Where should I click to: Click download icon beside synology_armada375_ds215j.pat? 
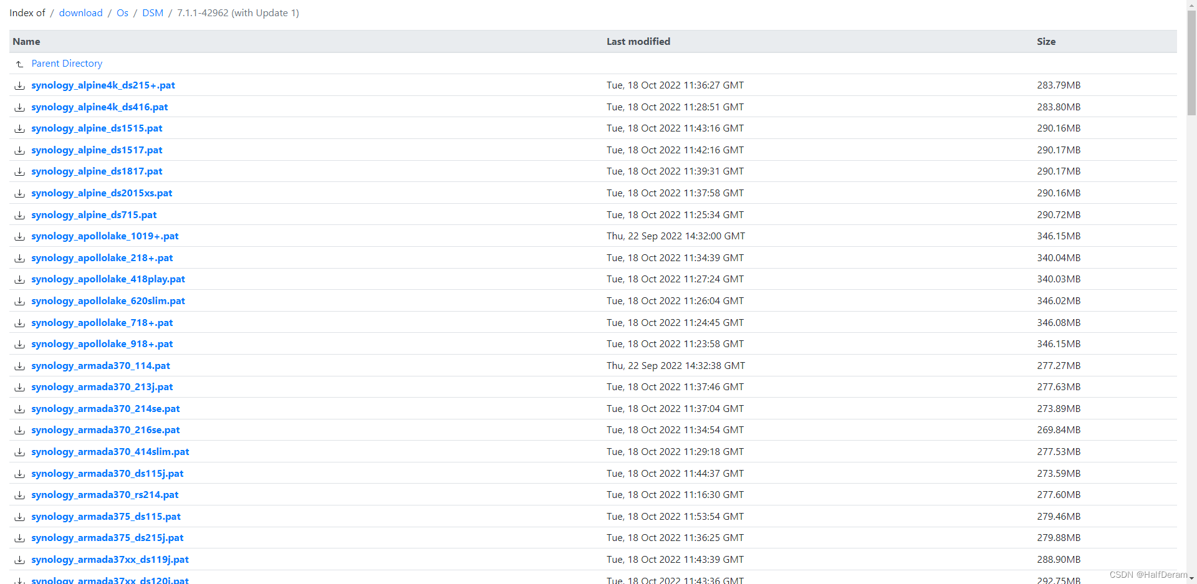pos(20,538)
